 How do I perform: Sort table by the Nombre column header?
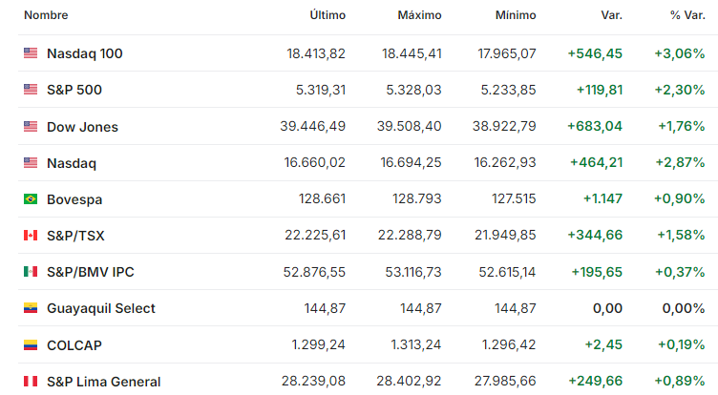click(46, 15)
